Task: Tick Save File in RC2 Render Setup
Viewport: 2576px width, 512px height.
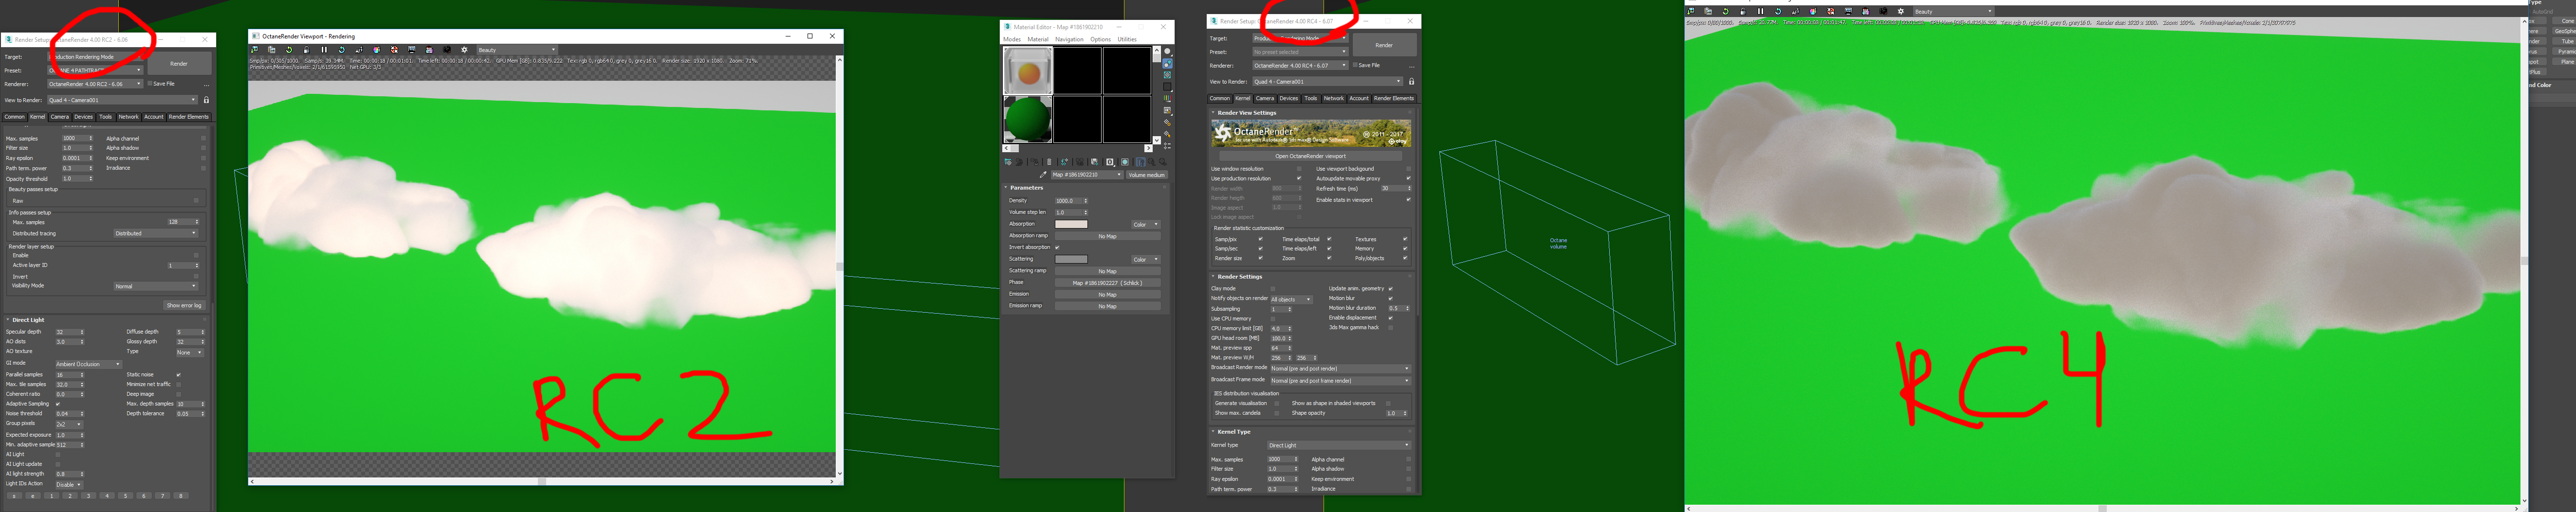Action: coord(150,84)
